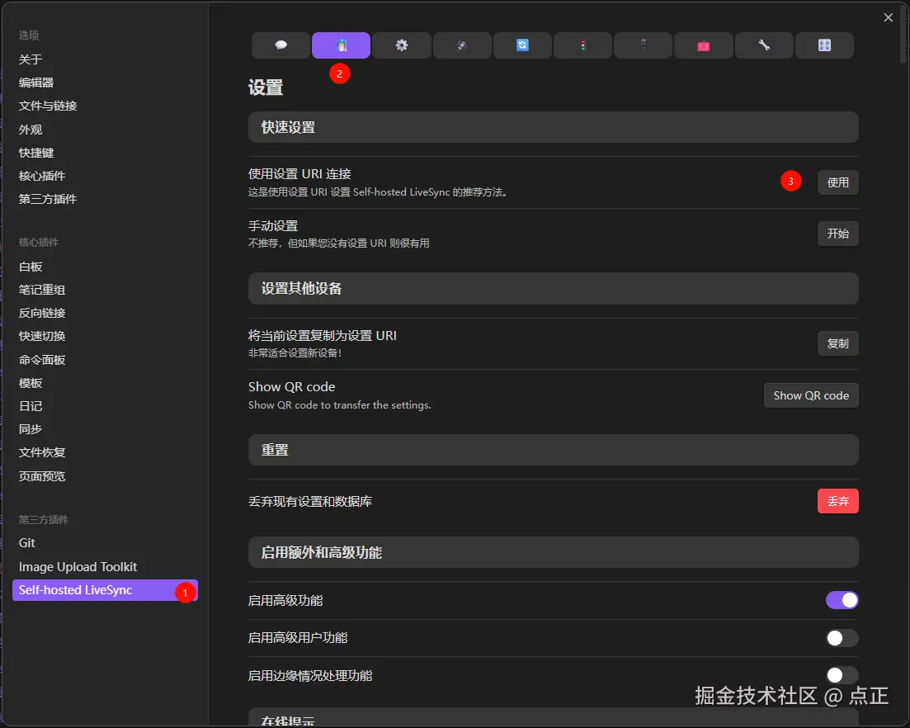
Task: Open Image Upload Toolkit settings
Action: coord(77,566)
